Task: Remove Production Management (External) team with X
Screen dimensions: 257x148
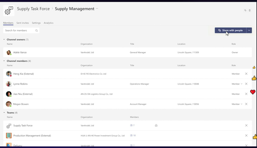Action: 246,136
